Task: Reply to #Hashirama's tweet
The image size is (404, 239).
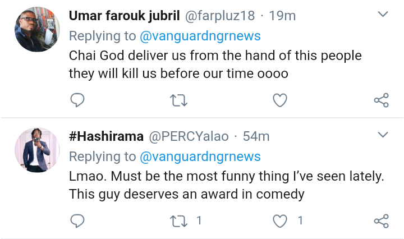Action: tap(77, 220)
